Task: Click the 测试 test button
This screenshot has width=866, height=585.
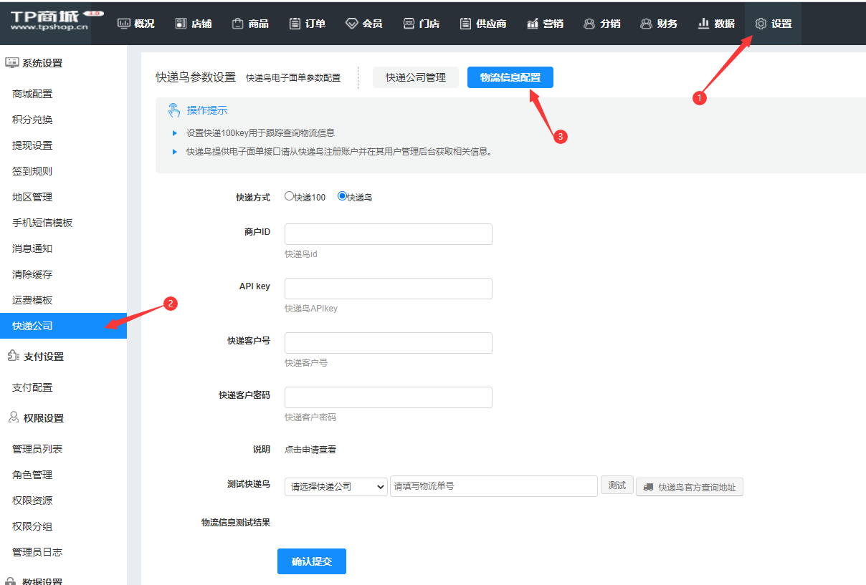Action: 617,485
